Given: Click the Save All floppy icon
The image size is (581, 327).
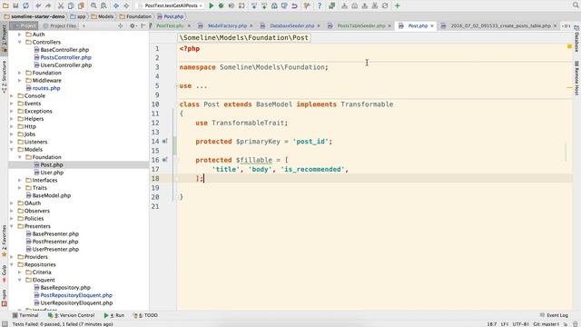Looking at the screenshot, I should (x=15, y=5).
